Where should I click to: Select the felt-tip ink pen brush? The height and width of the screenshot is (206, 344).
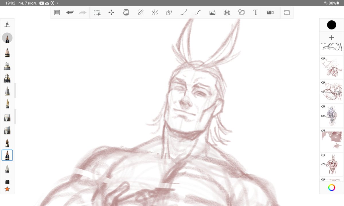tap(7, 78)
